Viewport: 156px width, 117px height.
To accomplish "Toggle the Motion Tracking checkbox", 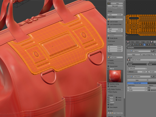I will (x=110, y=89).
